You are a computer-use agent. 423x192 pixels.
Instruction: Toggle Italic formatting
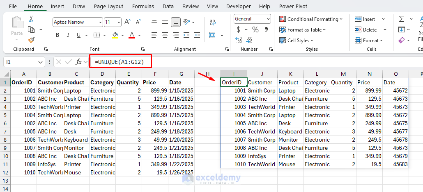click(x=68, y=35)
